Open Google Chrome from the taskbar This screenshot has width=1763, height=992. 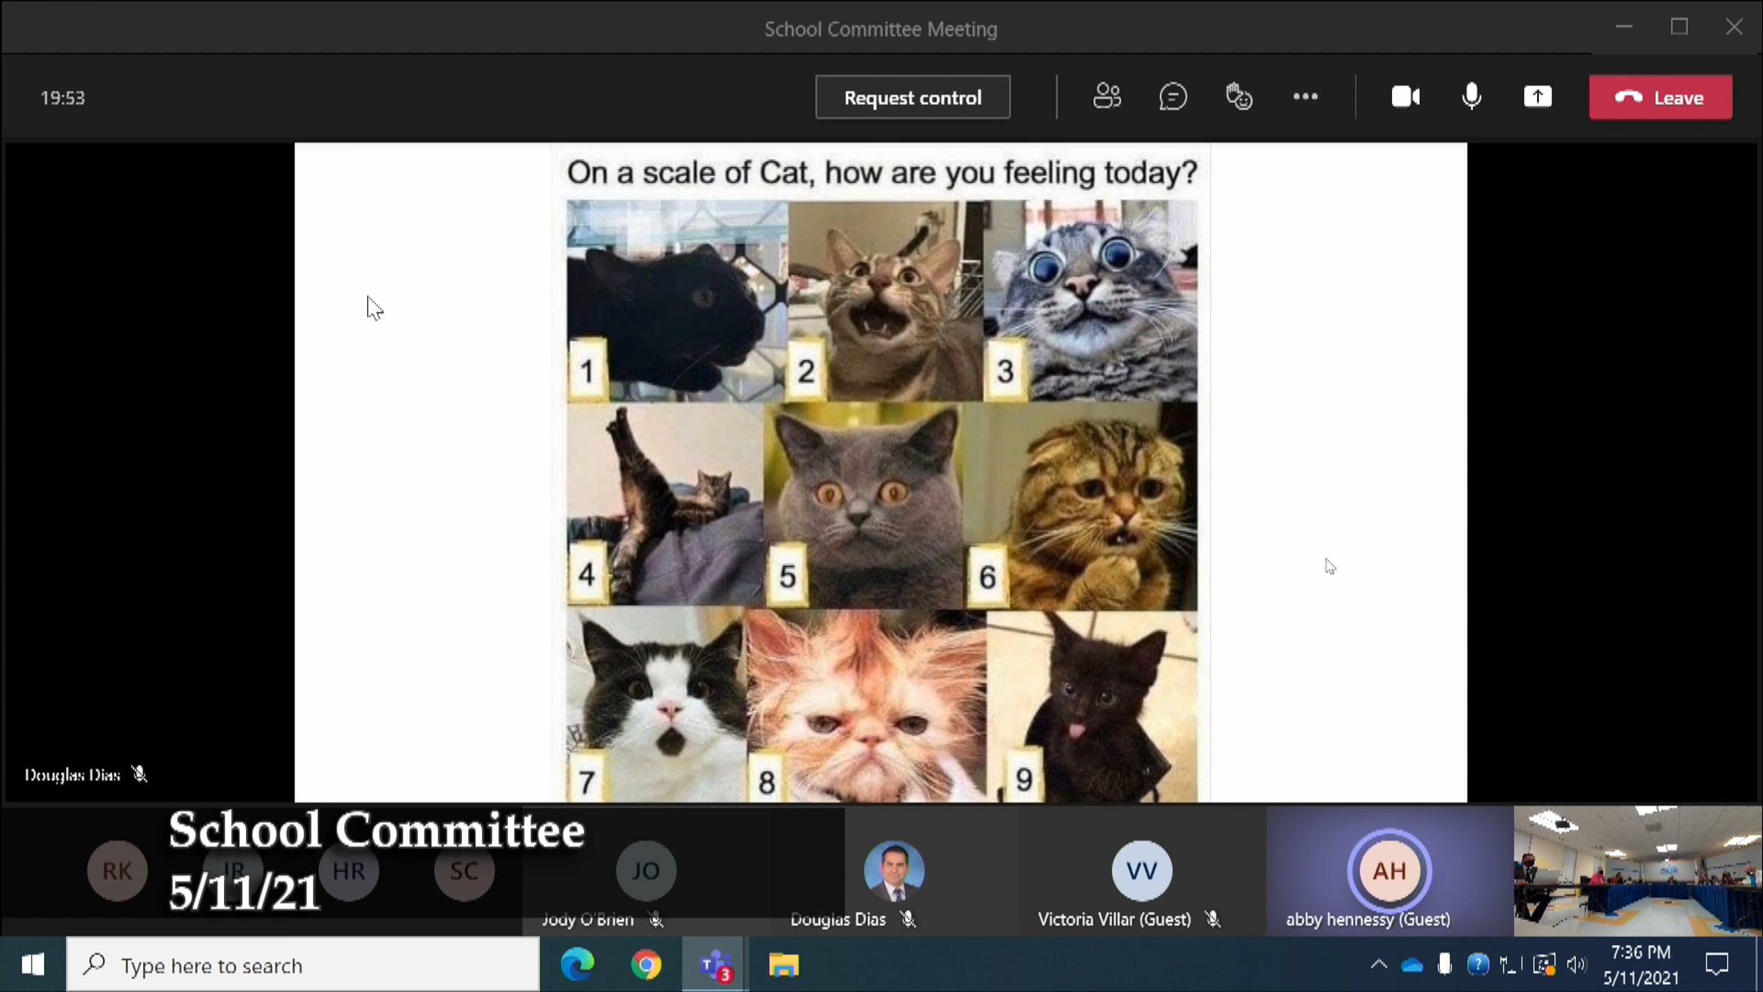point(646,965)
